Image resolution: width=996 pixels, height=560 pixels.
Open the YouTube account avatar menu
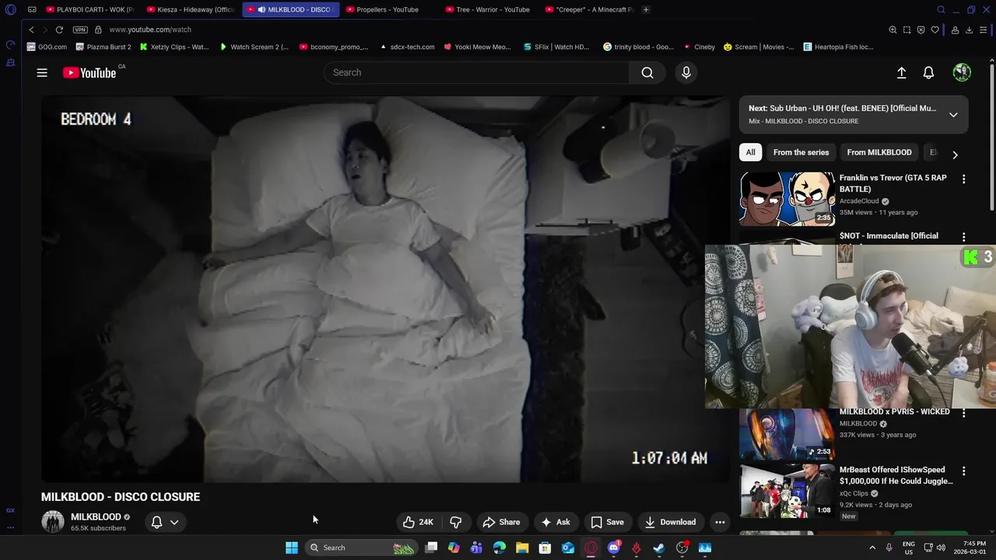click(962, 72)
